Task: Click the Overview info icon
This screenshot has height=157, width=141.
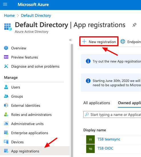Action: pos(6,48)
